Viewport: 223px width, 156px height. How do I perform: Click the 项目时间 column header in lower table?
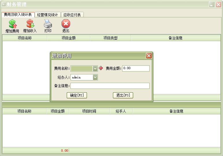coord(89,111)
